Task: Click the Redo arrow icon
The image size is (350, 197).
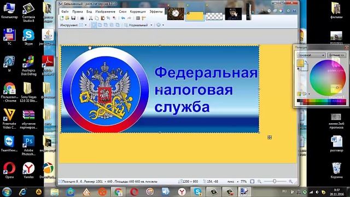Action: pos(129,18)
